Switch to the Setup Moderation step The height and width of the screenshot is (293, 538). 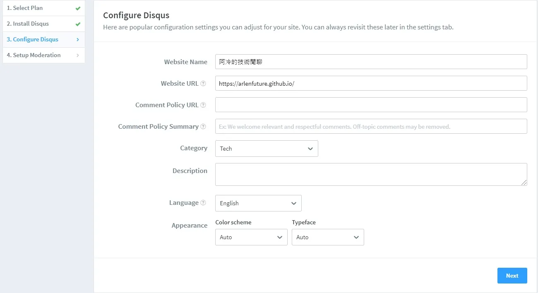34,55
